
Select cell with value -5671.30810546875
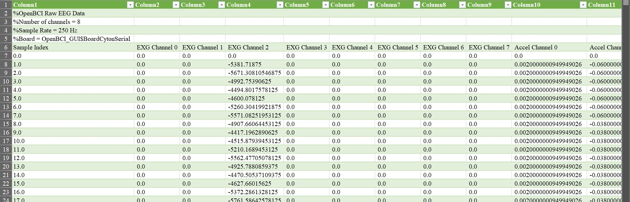(254, 73)
